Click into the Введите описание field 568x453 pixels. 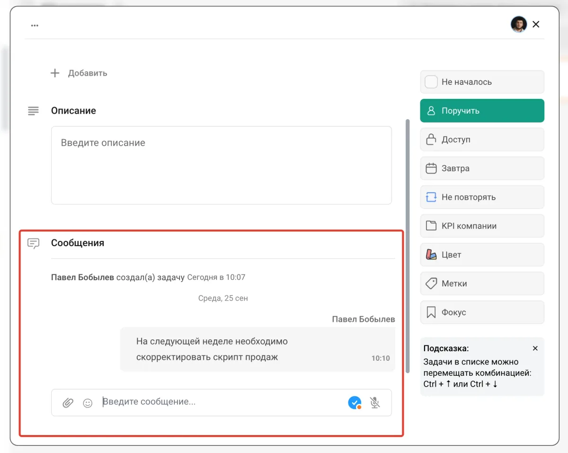click(221, 165)
